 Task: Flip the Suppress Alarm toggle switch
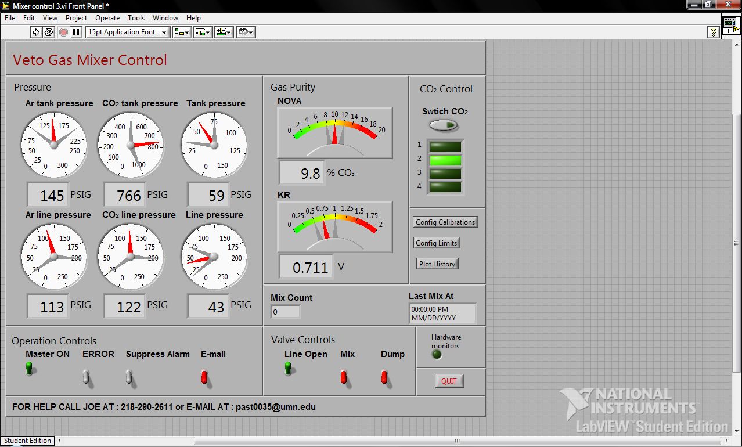coord(129,377)
